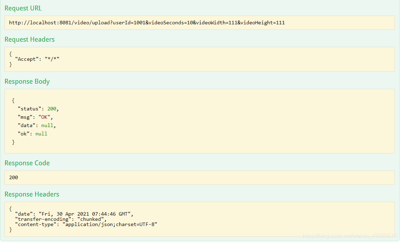This screenshot has width=400, height=242.
Task: Click the "content-type" application/json line
Action: tap(86, 224)
